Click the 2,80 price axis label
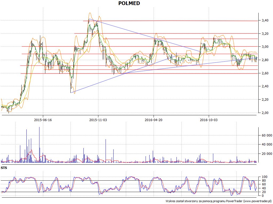 (265, 60)
